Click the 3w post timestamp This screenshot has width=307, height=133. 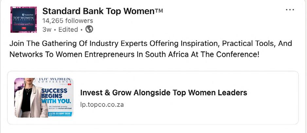coord(47,29)
